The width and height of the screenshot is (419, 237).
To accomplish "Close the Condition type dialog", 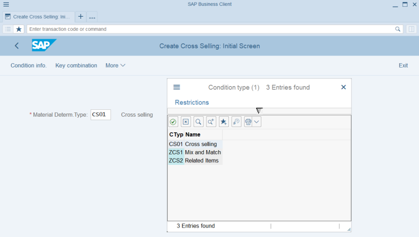I will coord(344,87).
